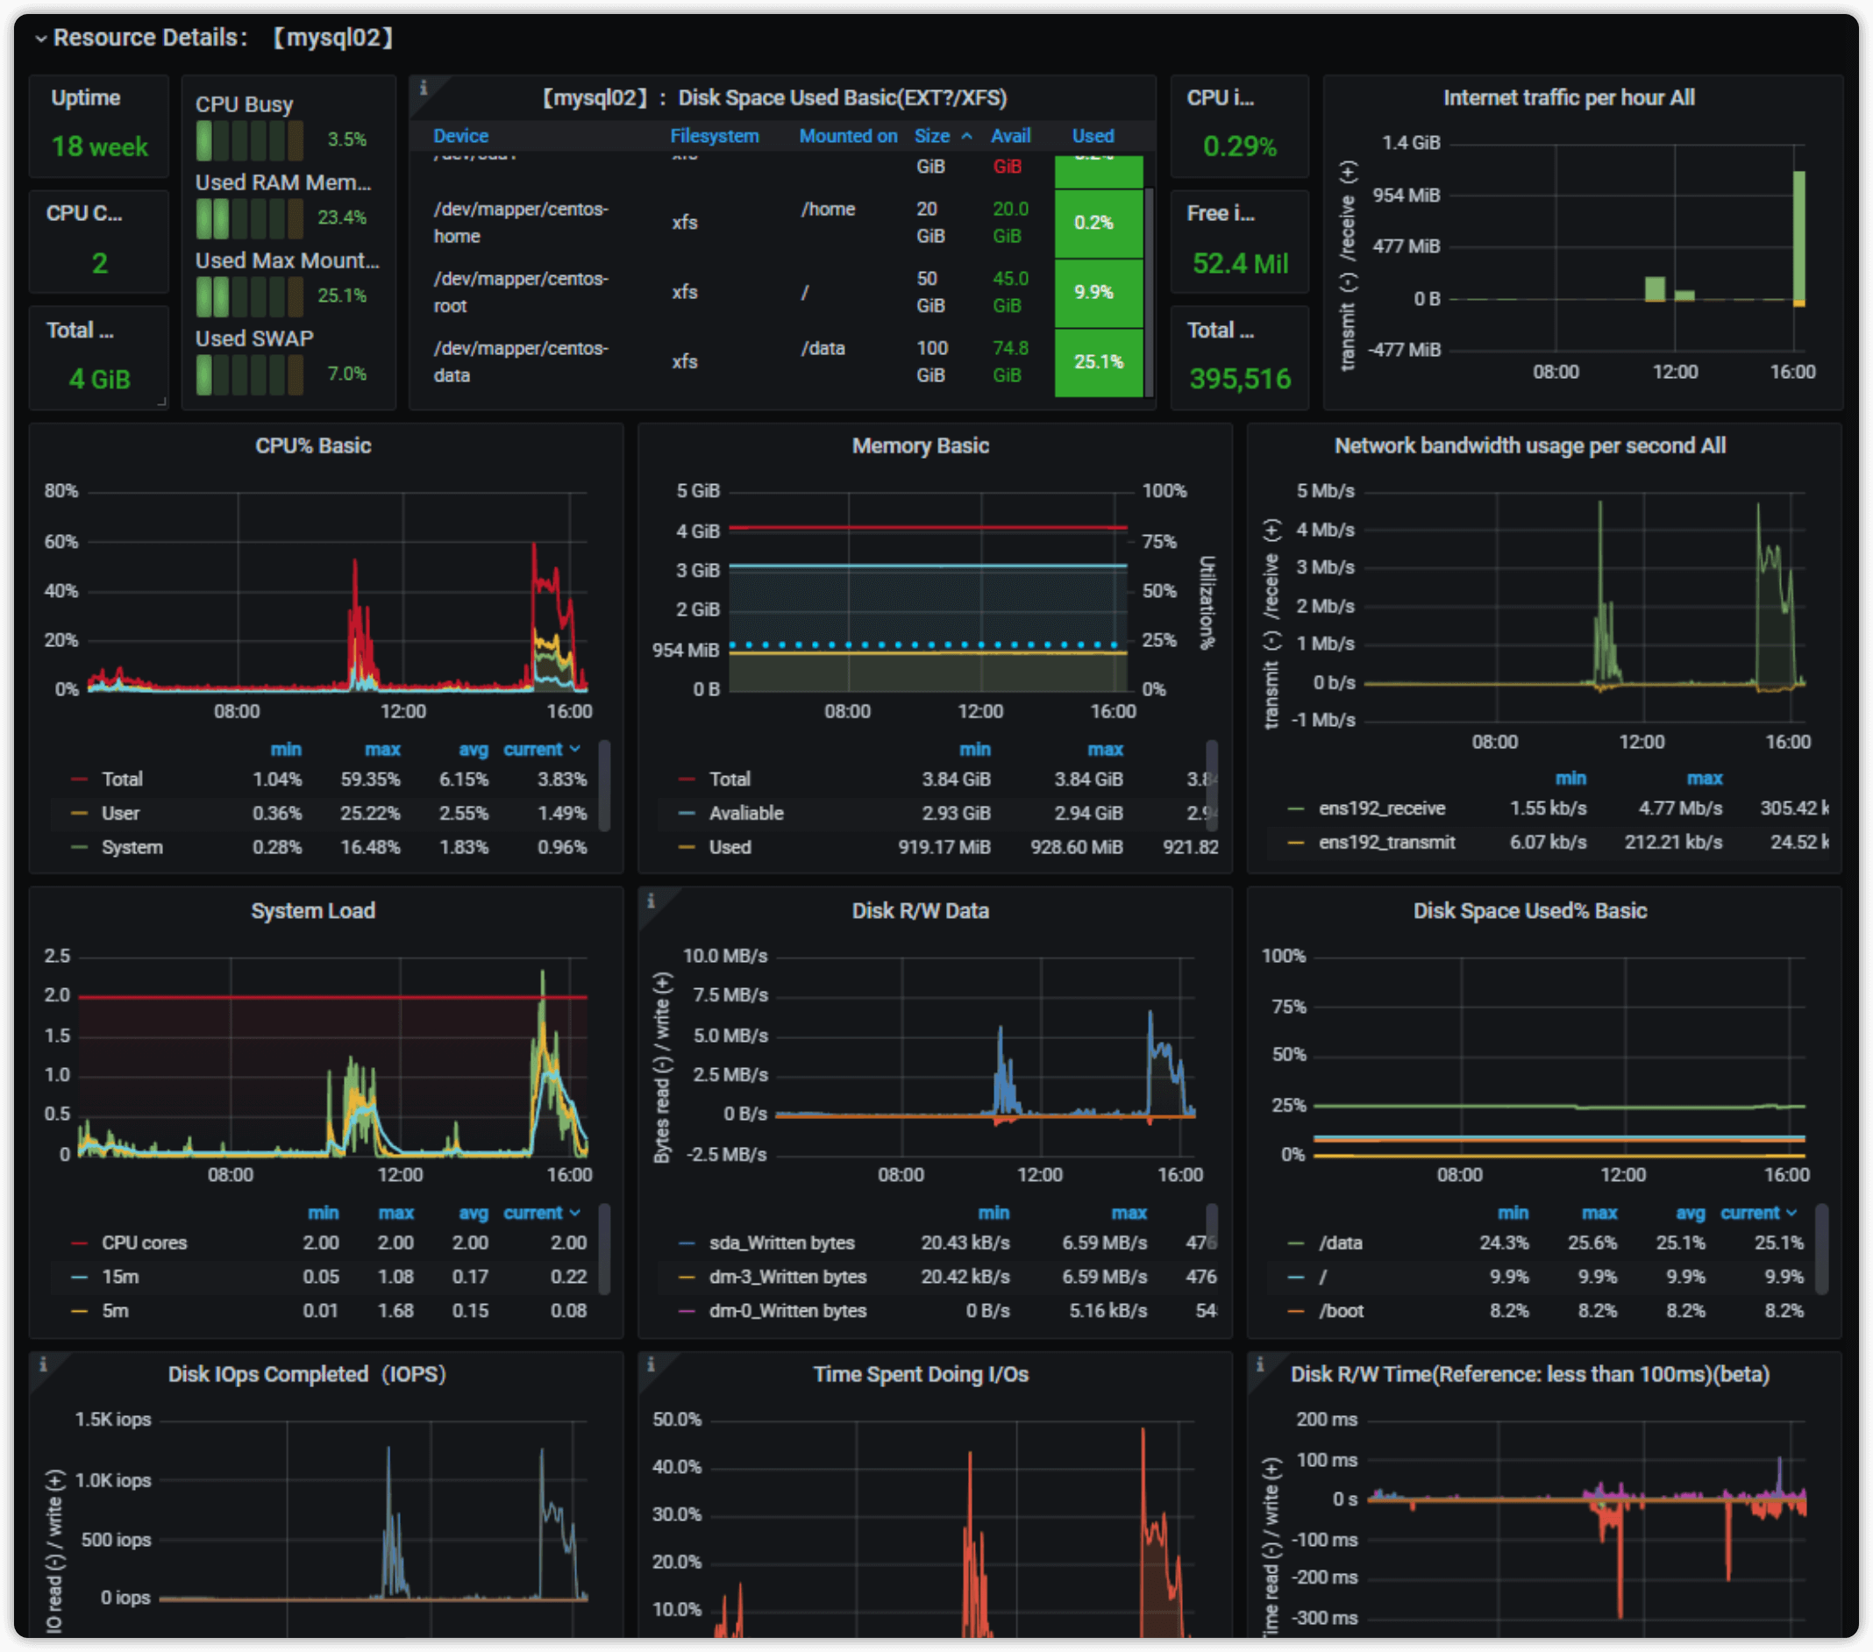The height and width of the screenshot is (1652, 1873).
Task: Click the 0.29% CPU iowait value
Action: click(1239, 146)
